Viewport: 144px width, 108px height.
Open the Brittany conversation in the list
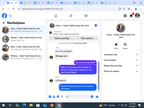(x=23, y=57)
